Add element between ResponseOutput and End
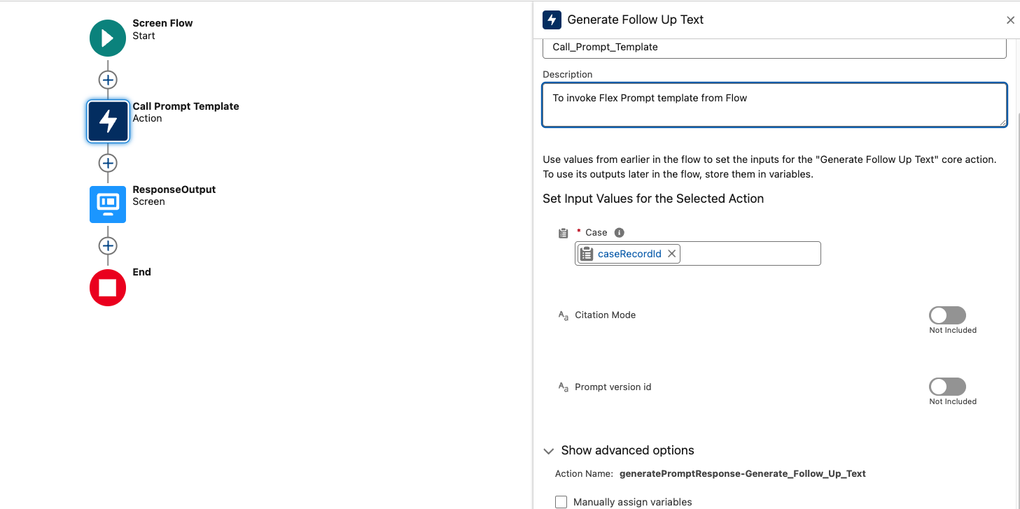Viewport: 1020px width, 509px height. coord(108,245)
